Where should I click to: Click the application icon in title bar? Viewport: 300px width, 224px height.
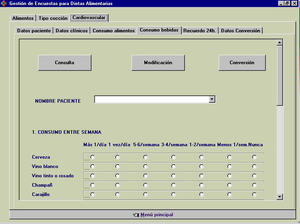click(x=4, y=3)
